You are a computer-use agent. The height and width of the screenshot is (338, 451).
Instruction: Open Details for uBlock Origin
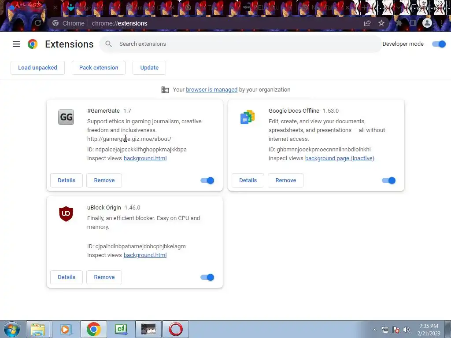click(67, 277)
